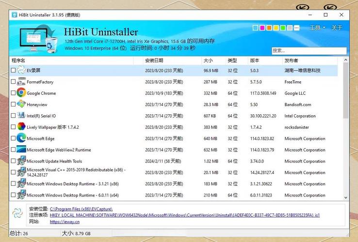Image resolution: width=358 pixels, height=242 pixels.
Task: Tick the EV录屏 checkbox
Action: pyautogui.click(x=13, y=70)
